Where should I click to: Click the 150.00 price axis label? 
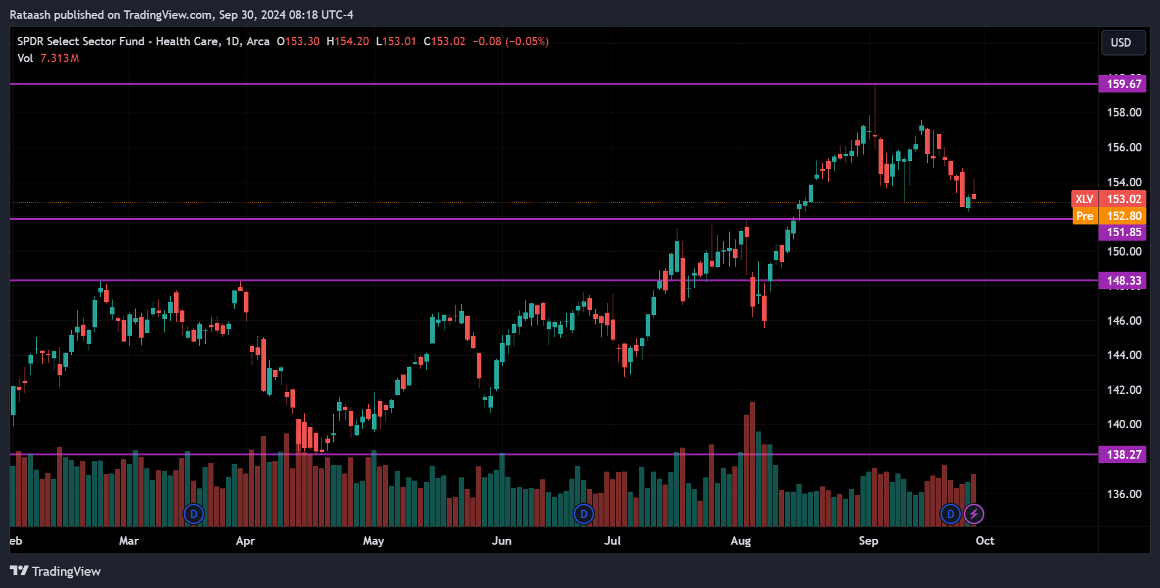click(1124, 252)
